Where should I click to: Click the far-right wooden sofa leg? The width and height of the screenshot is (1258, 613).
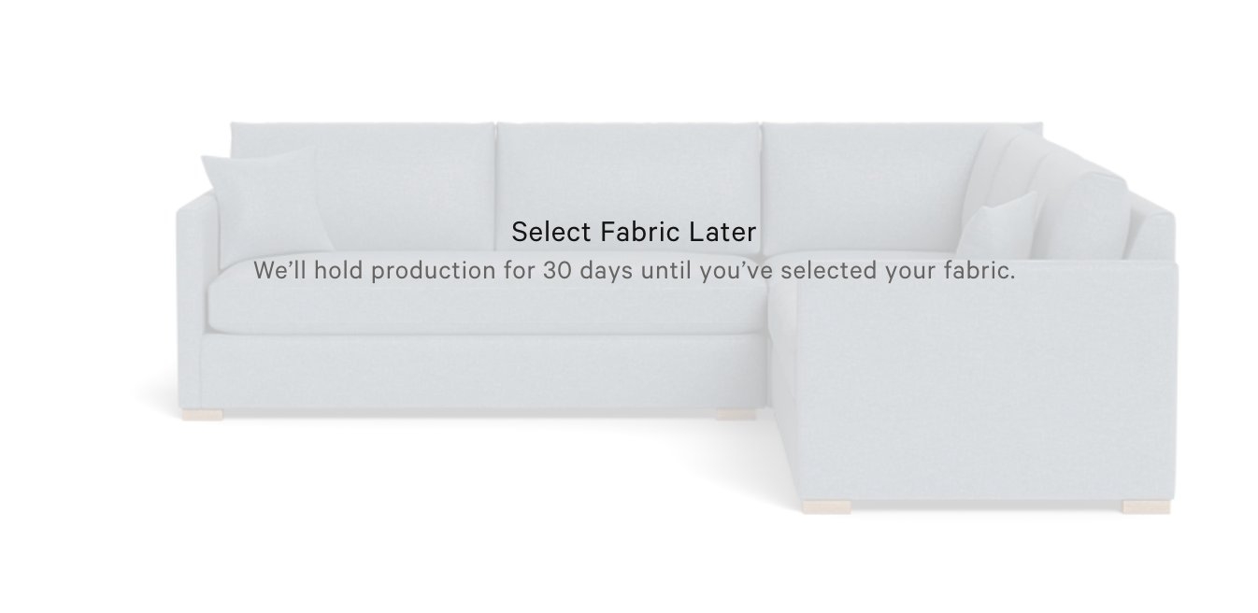[1147, 506]
